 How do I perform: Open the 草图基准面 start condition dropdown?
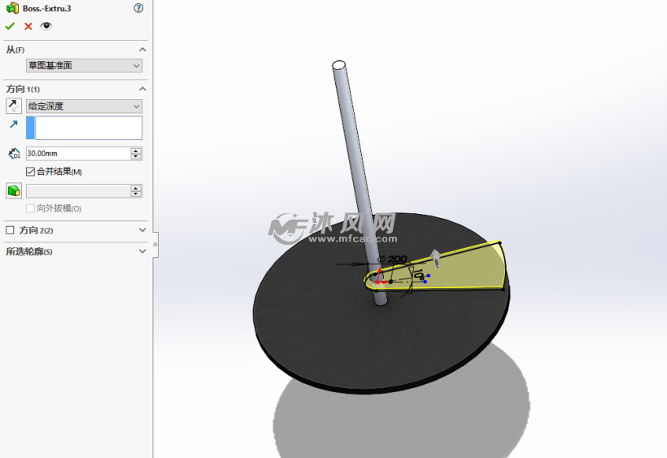[85, 66]
